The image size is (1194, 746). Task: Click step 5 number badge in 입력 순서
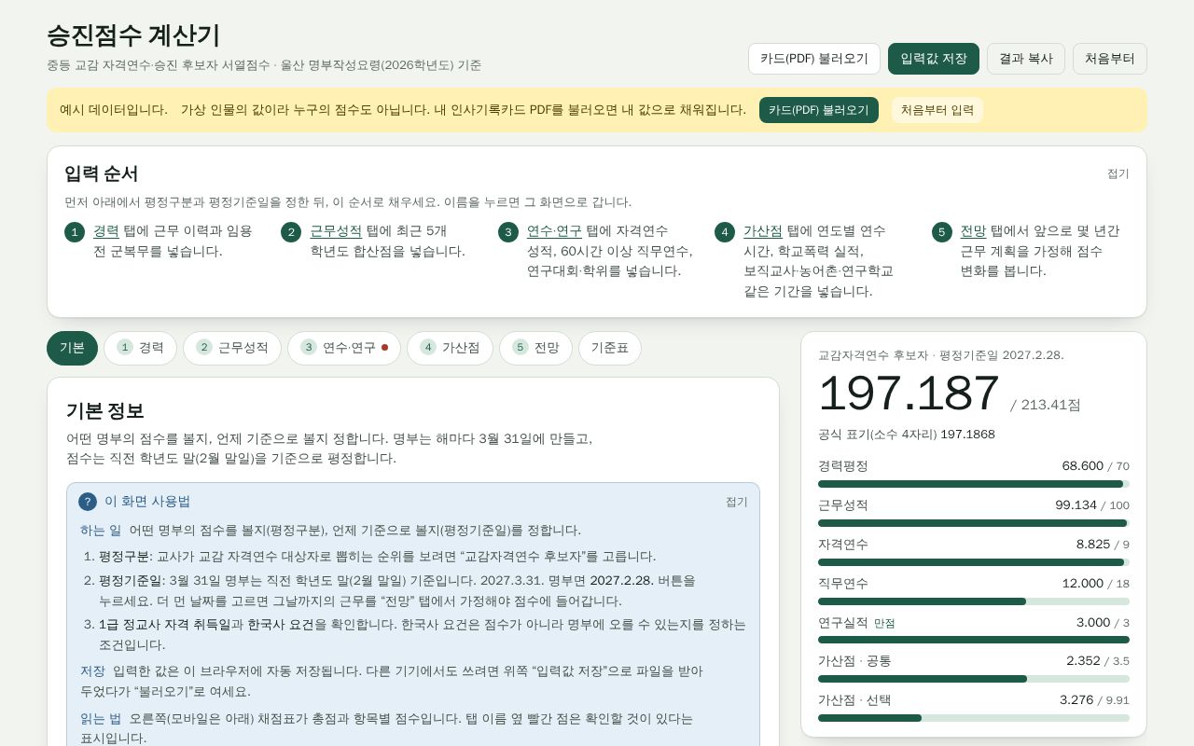pos(942,232)
